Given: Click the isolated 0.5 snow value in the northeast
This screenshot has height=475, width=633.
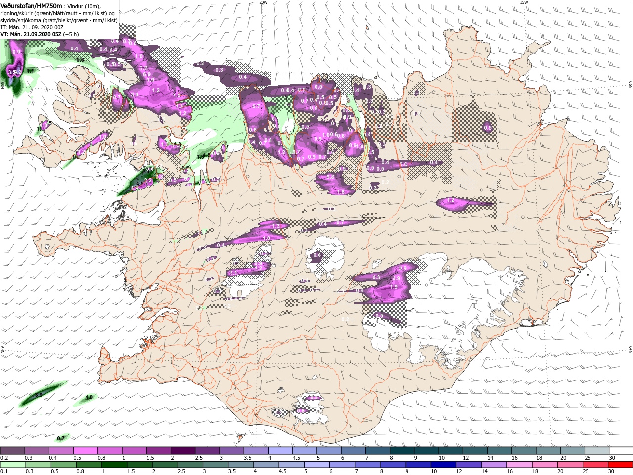Looking at the screenshot, I should [x=488, y=128].
